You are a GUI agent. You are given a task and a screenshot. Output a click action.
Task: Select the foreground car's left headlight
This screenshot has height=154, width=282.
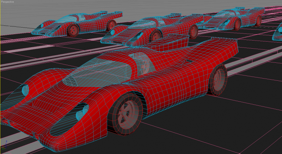pyautogui.click(x=25, y=91)
